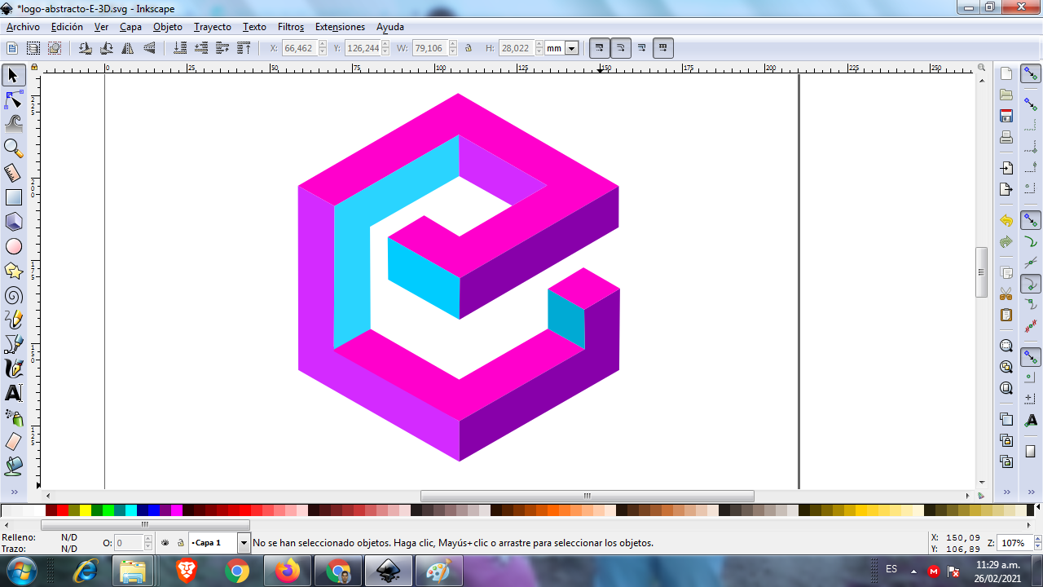Click the Save document icon
The width and height of the screenshot is (1043, 587).
(1006, 116)
